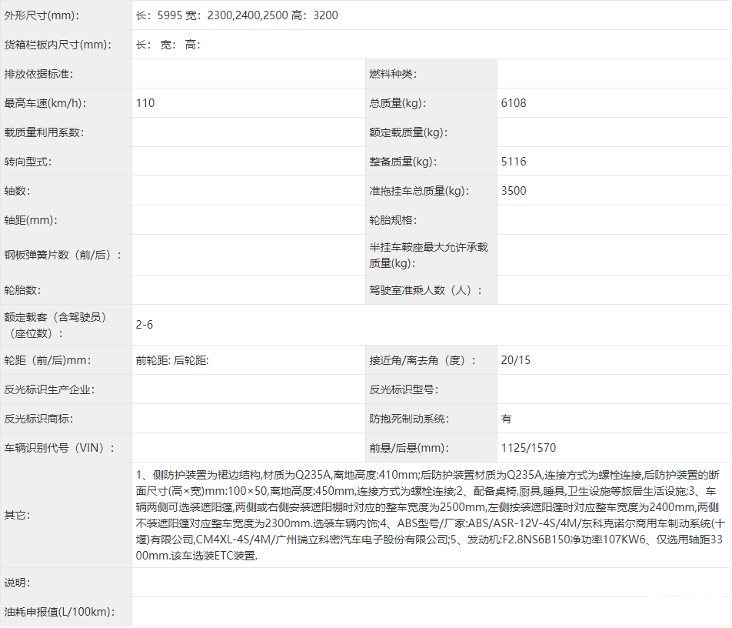Click the 钢板弹簧片数（前/后） label
This screenshot has width=732, height=628.
[63, 256]
